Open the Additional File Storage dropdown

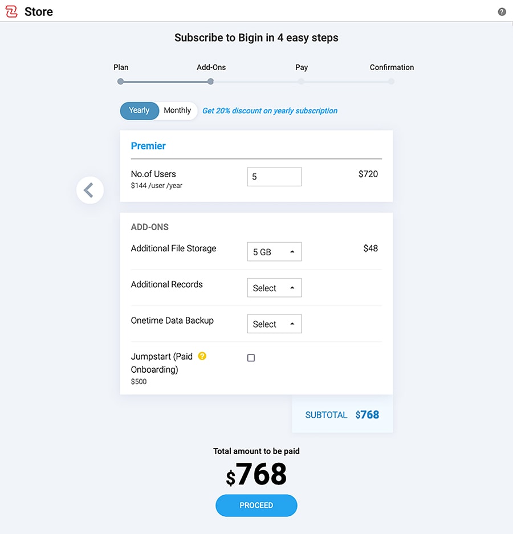point(274,251)
